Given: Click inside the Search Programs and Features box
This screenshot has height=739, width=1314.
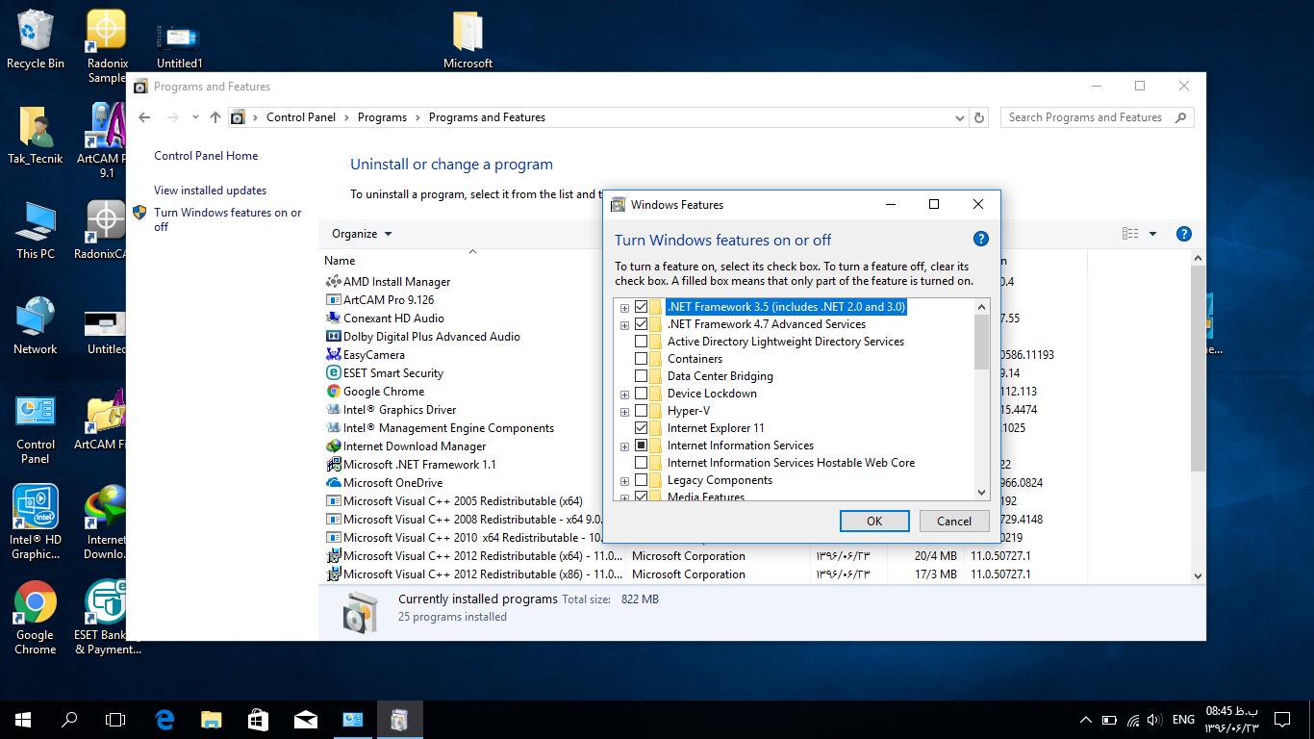Looking at the screenshot, I should pos(1098,117).
